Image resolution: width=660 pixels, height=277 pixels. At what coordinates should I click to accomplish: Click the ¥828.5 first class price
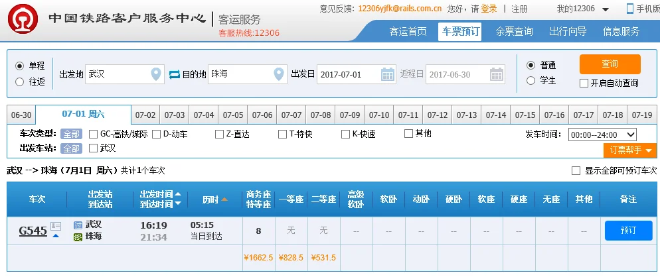point(291,258)
